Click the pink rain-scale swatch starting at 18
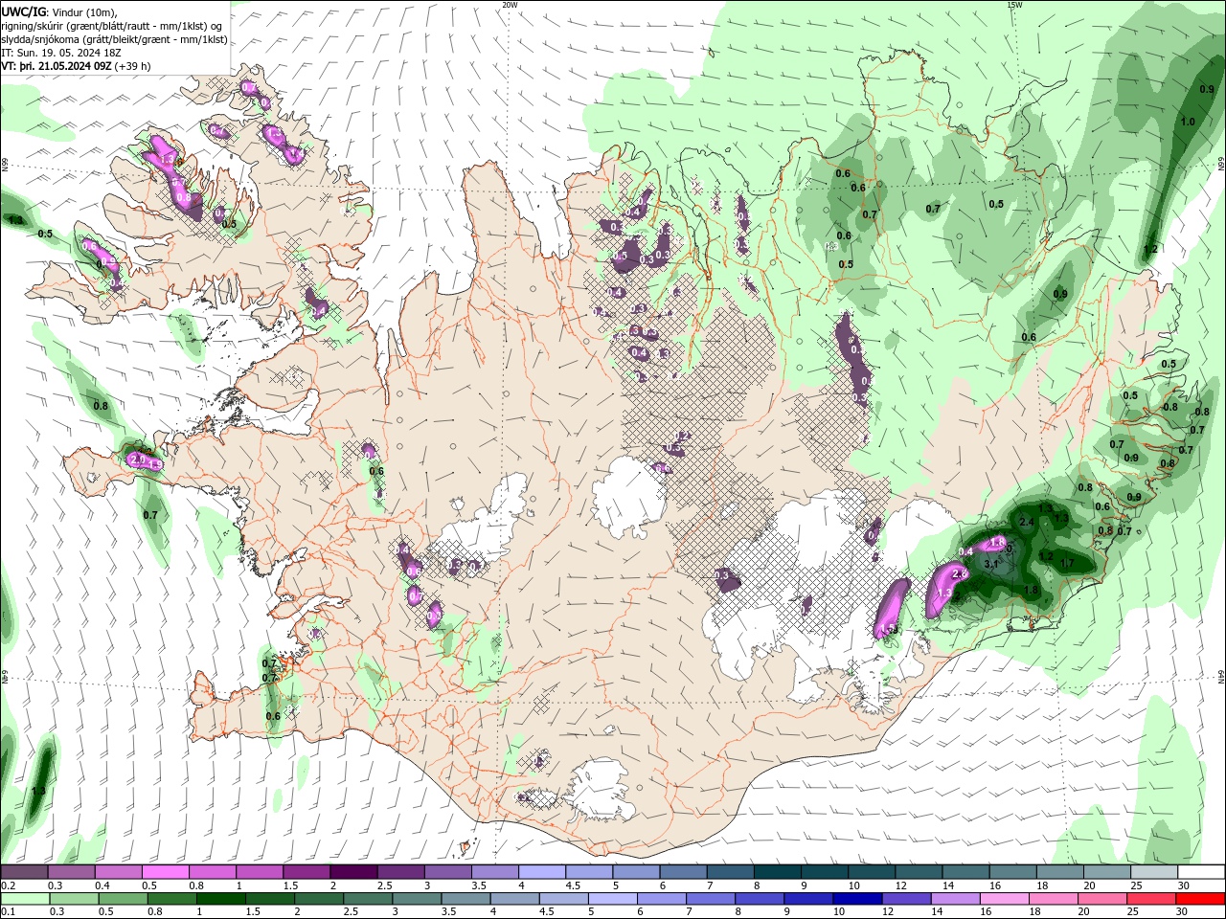This screenshot has height=919, width=1226. point(1055,899)
